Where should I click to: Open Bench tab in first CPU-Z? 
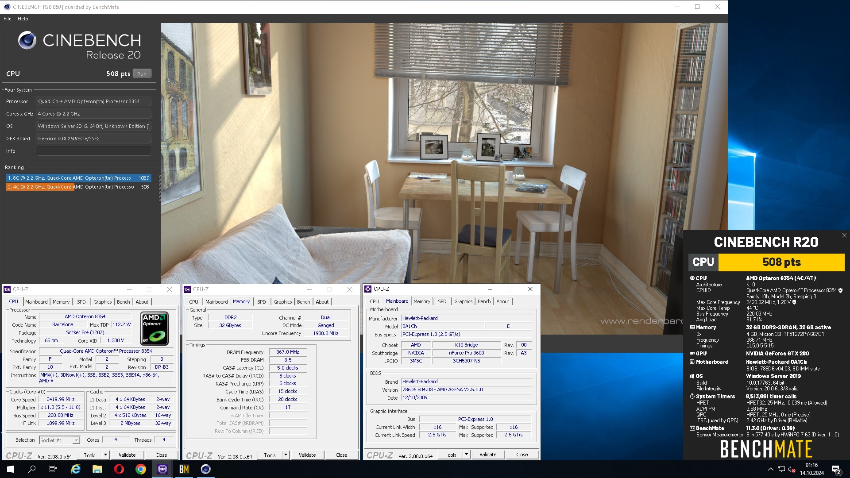coord(124,302)
